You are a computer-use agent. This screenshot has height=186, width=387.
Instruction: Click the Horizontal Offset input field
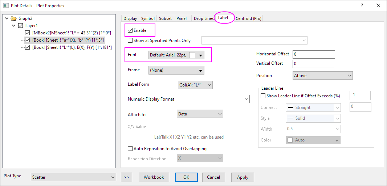click(x=313, y=54)
